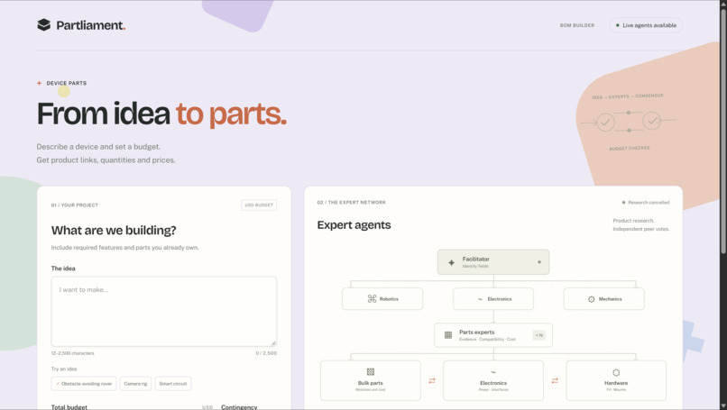Click the hatched square icon above Bulk parts
Image resolution: width=727 pixels, height=410 pixels.
click(371, 371)
